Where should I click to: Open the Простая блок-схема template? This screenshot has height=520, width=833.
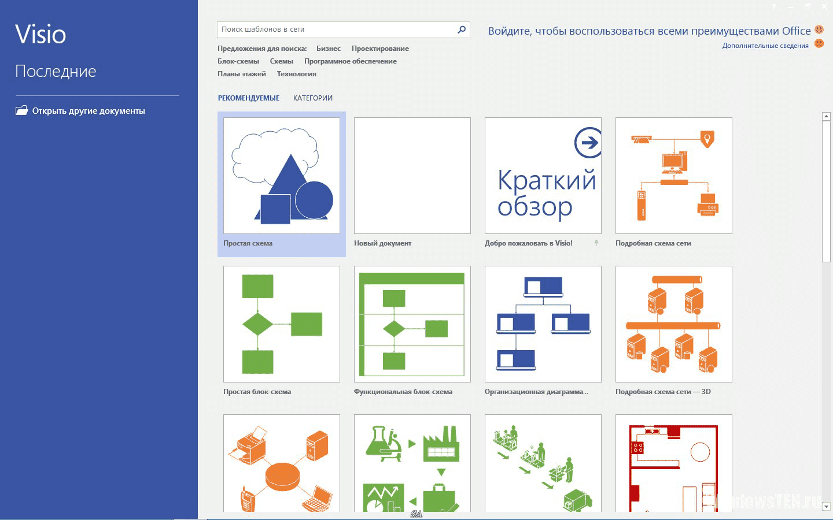[282, 324]
